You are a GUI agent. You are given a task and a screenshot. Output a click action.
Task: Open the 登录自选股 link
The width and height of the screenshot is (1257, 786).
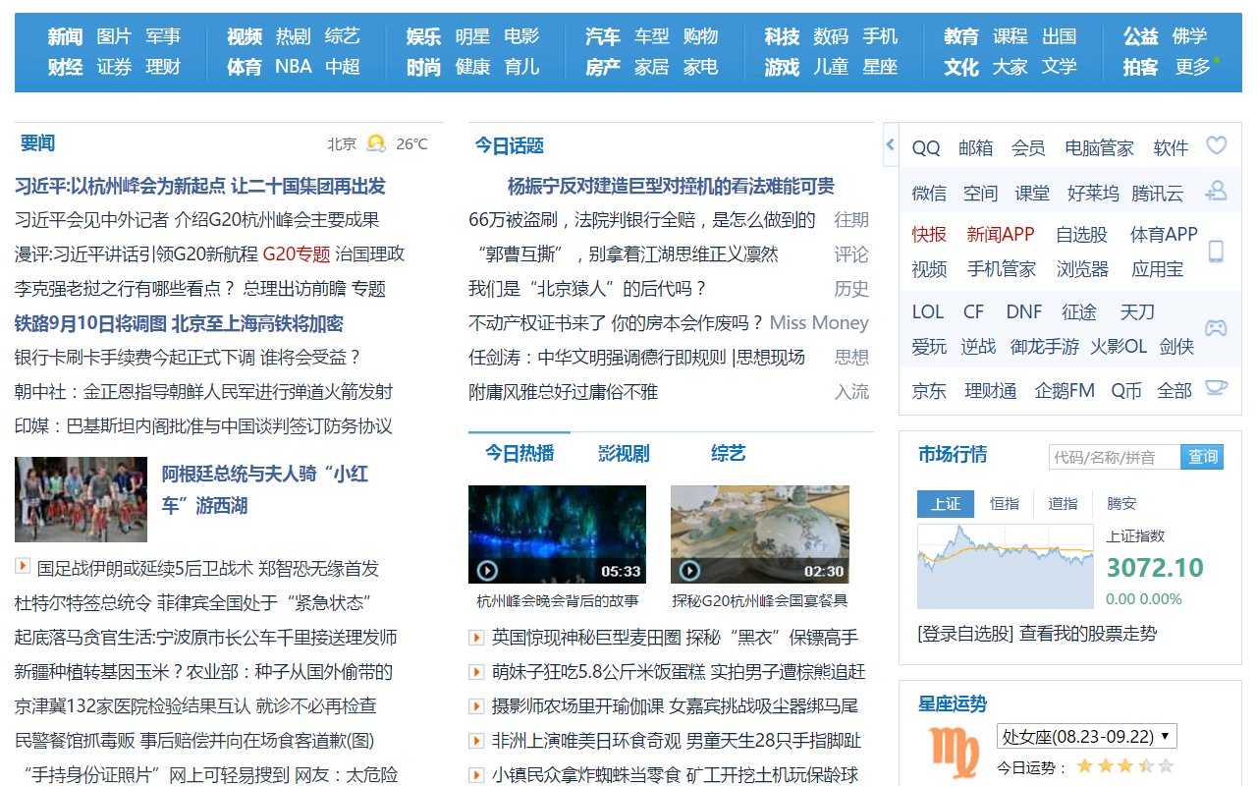965,634
